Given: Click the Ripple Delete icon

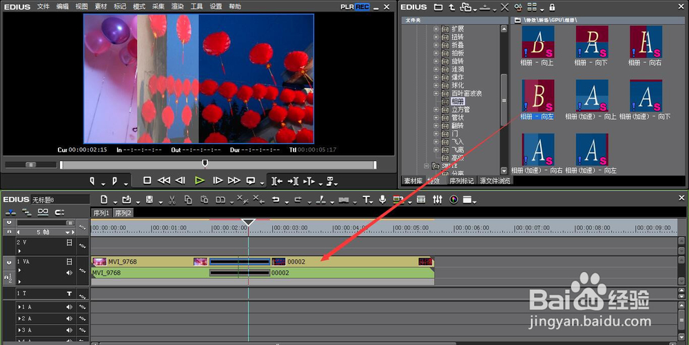Looking at the screenshot, I should [x=259, y=200].
